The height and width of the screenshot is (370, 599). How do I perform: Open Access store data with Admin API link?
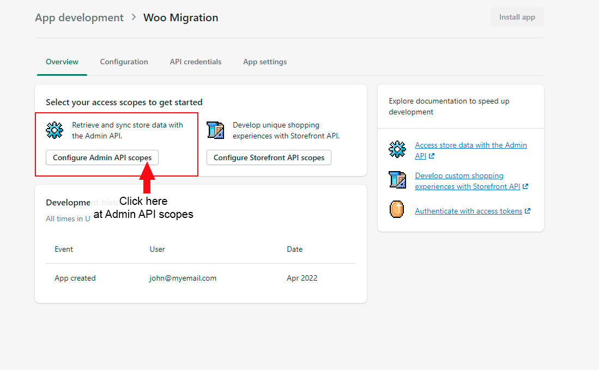(x=470, y=145)
